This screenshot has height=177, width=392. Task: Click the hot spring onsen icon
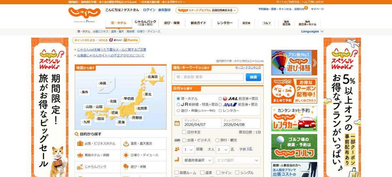click(x=126, y=143)
